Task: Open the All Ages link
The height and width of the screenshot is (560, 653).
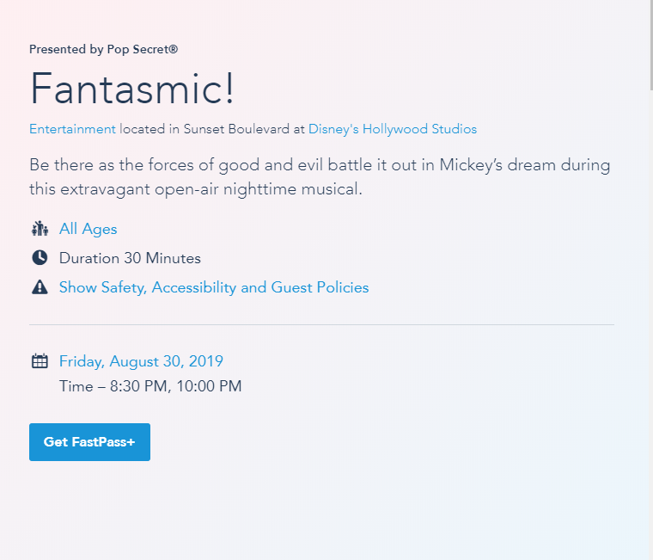Action: (x=88, y=229)
